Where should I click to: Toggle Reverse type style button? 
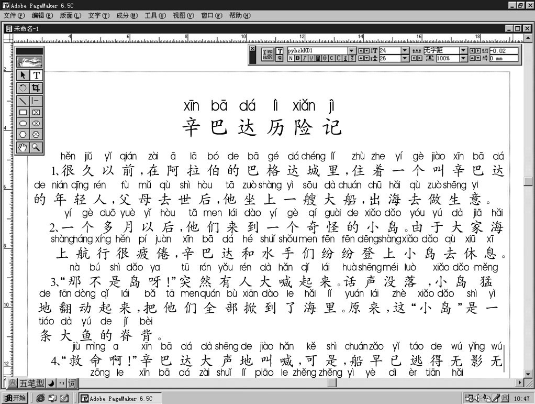click(318, 58)
